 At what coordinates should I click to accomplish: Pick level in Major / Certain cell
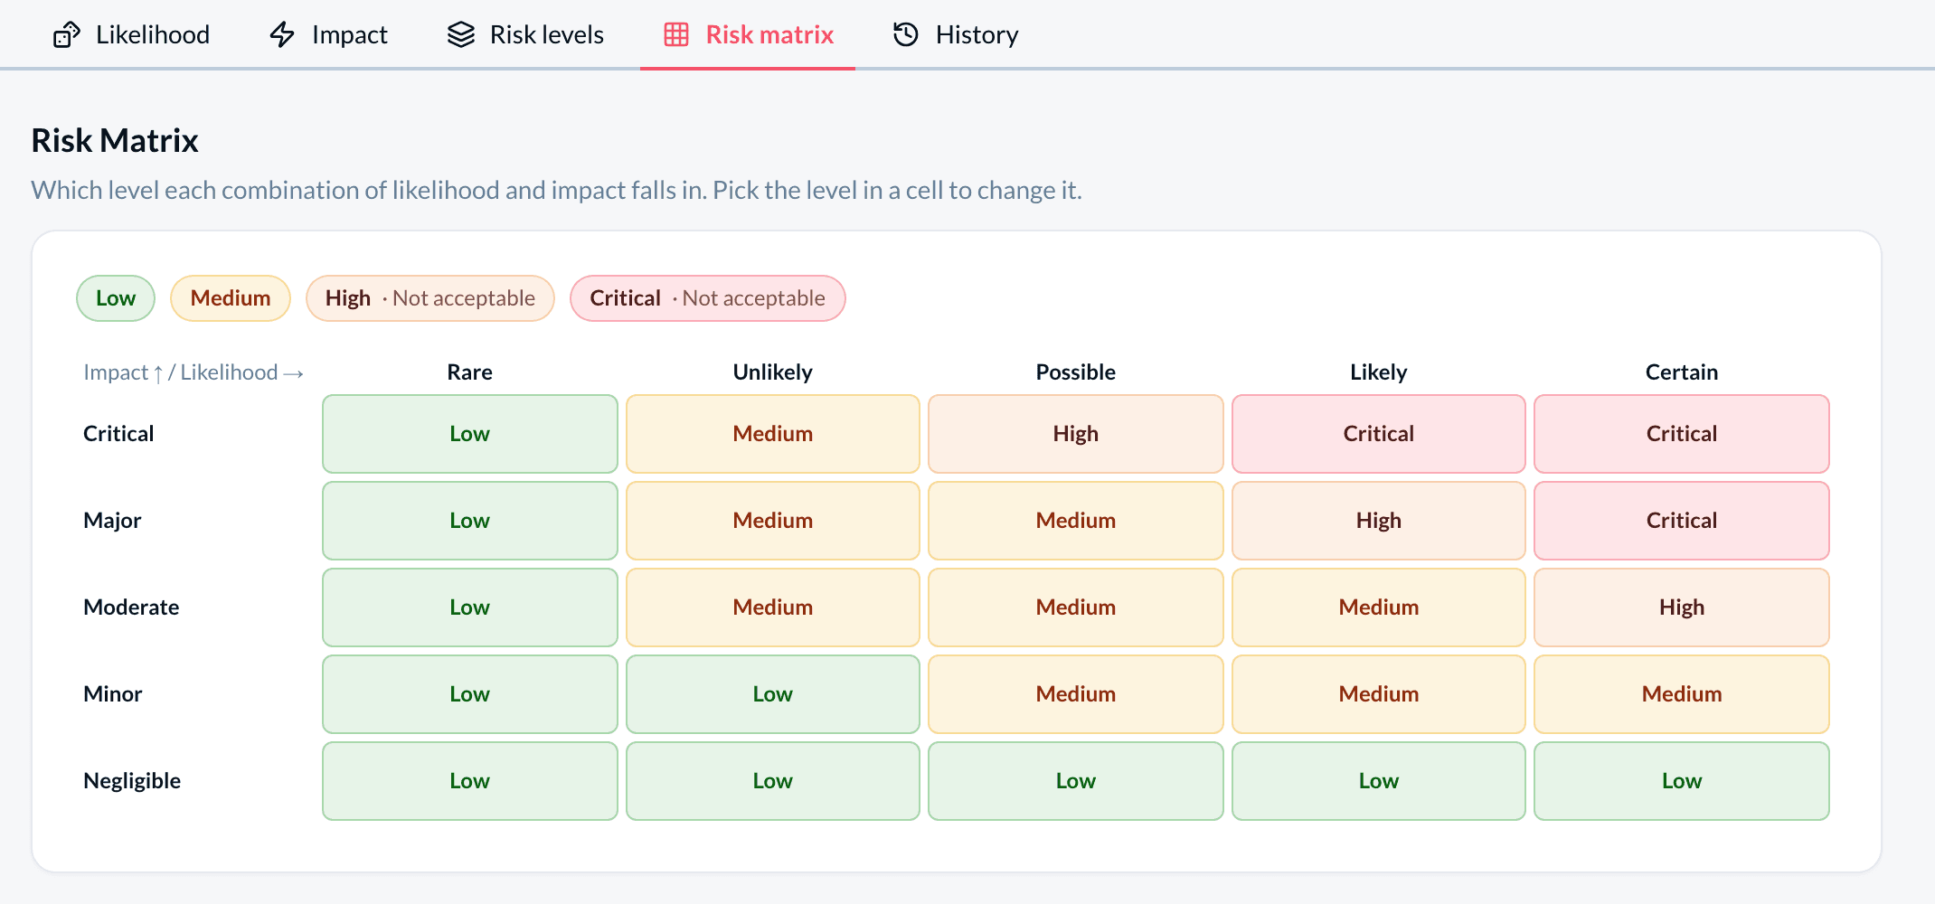pyautogui.click(x=1682, y=521)
